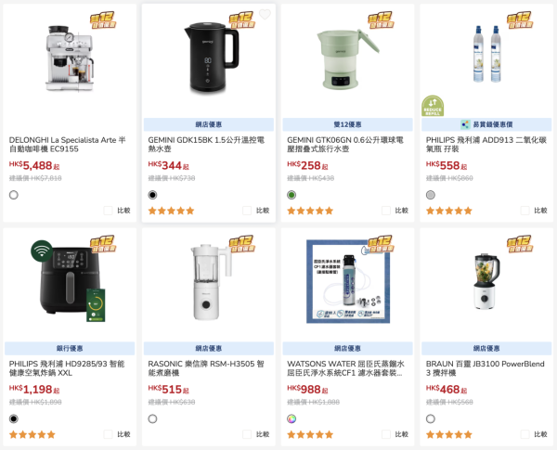This screenshot has height=450, width=557.
Task: Click the 雙12優惠 banner on GEMINI GTK06GN
Action: point(347,124)
